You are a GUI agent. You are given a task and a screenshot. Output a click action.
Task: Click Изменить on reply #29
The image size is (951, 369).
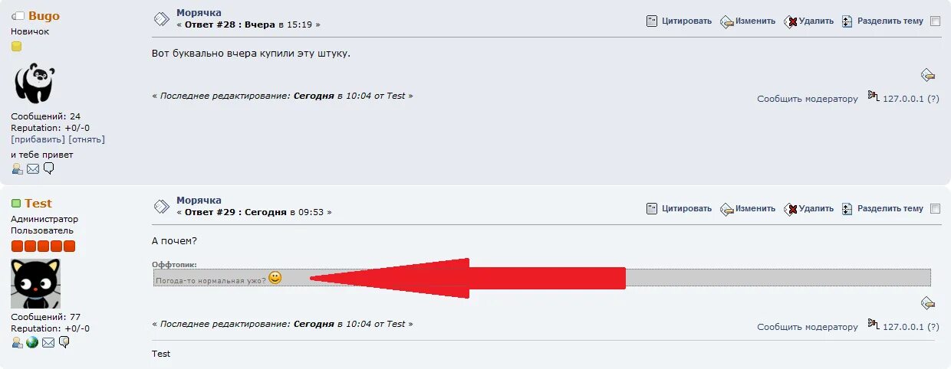pyautogui.click(x=755, y=208)
